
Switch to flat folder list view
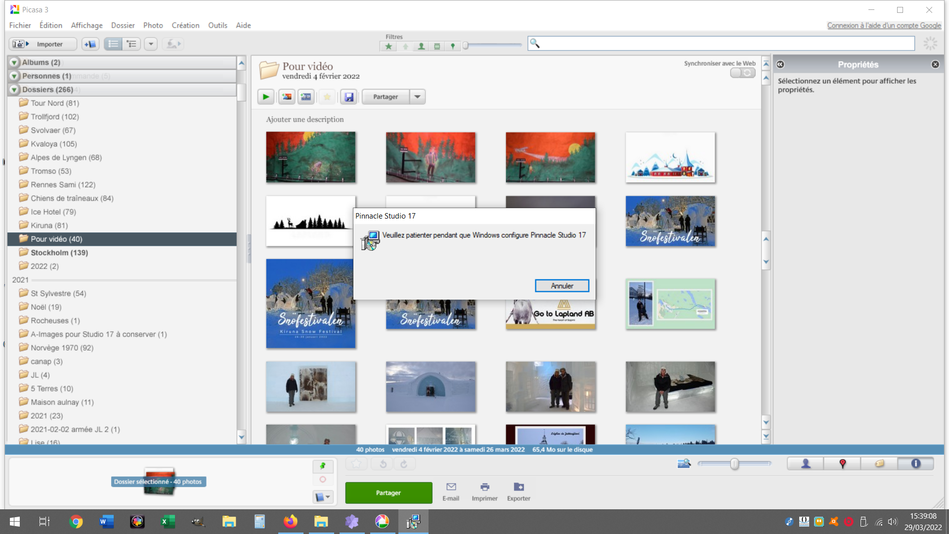(113, 44)
